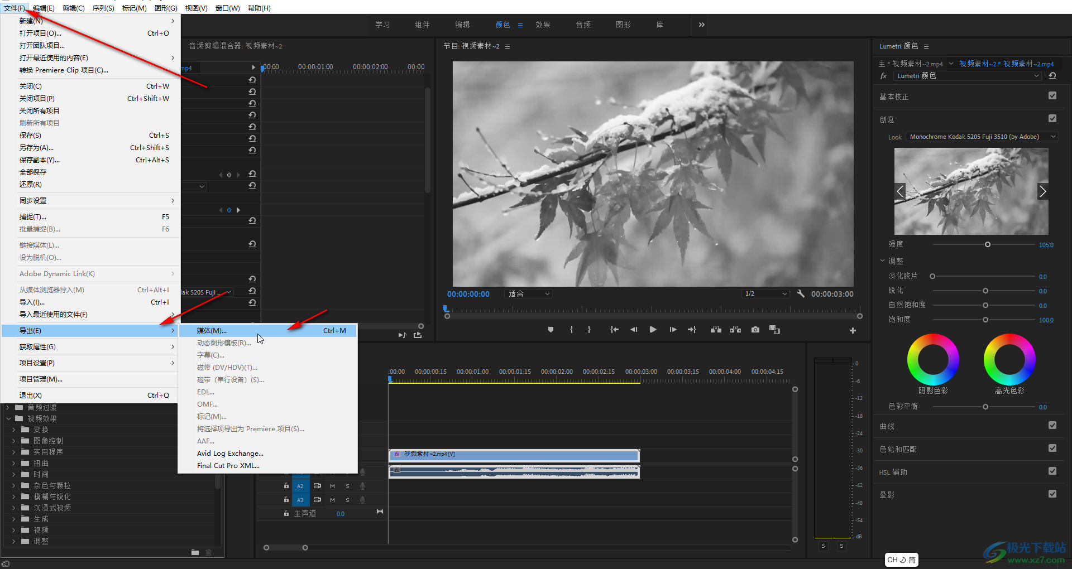Open Program monitor panel menu
Viewport: 1072px width, 569px height.
[508, 46]
